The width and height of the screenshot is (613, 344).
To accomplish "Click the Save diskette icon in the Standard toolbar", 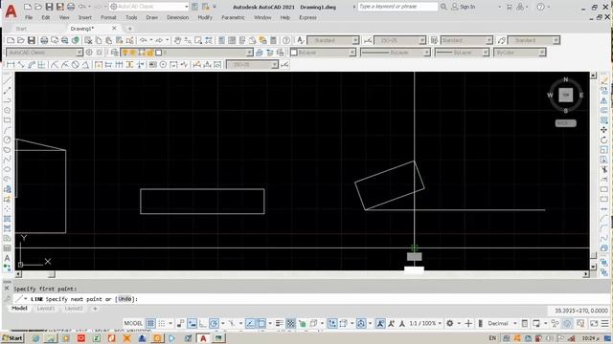I will point(32,40).
